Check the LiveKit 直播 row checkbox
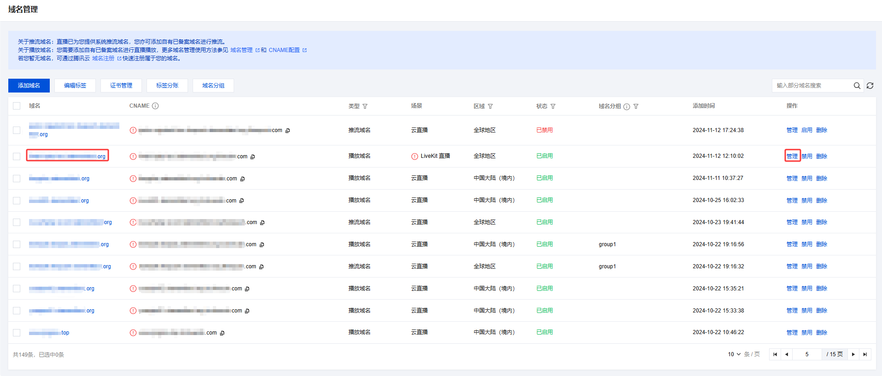This screenshot has height=376, width=882. tap(17, 156)
